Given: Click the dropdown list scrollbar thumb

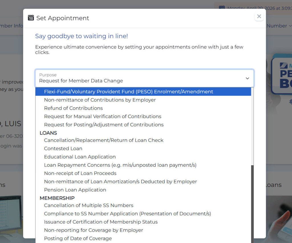Looking at the screenshot, I should click(x=252, y=204).
